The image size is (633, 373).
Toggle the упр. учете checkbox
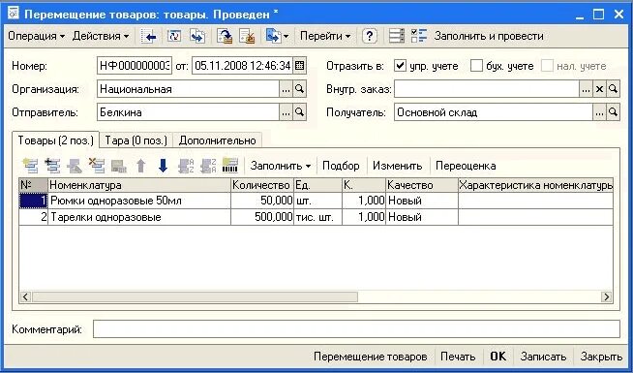coord(400,66)
